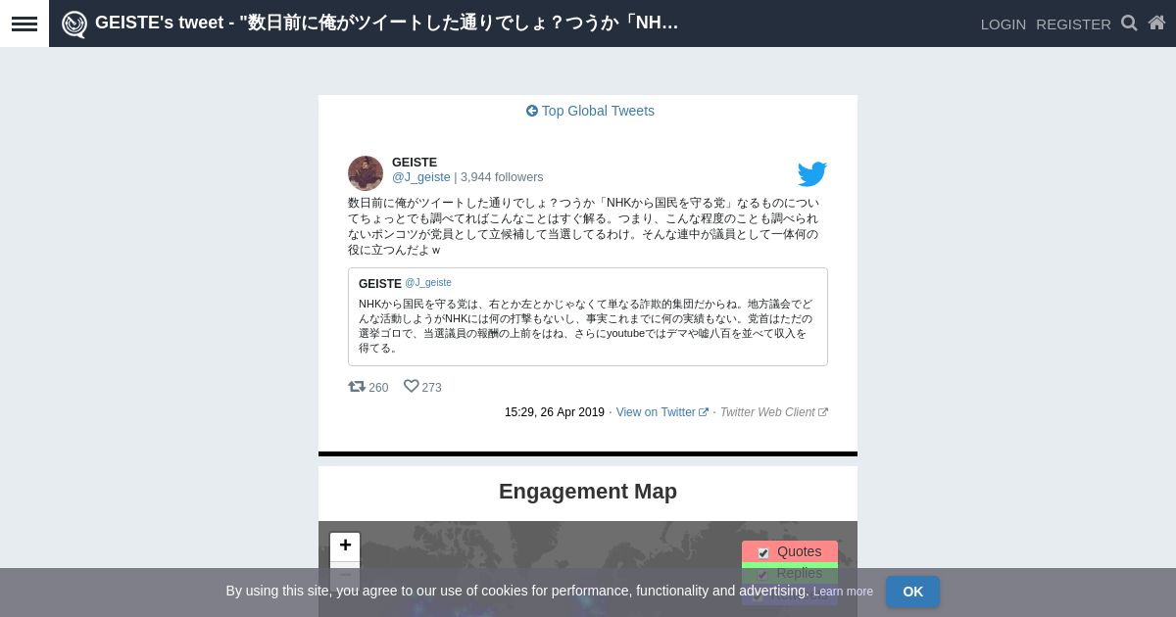This screenshot has width=1176, height=617.
Task: Open REGISTER page
Action: tap(1073, 24)
